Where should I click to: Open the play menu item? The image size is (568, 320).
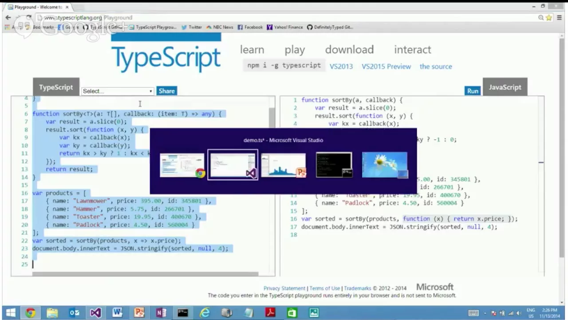[295, 50]
